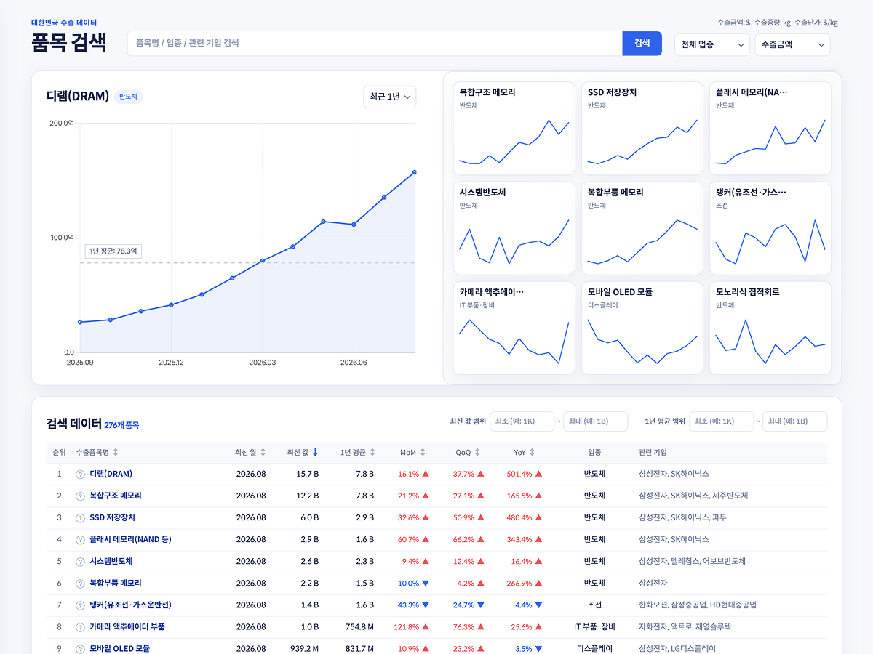Open the 탱커 mini chart card
This screenshot has width=873, height=654.
coord(770,228)
